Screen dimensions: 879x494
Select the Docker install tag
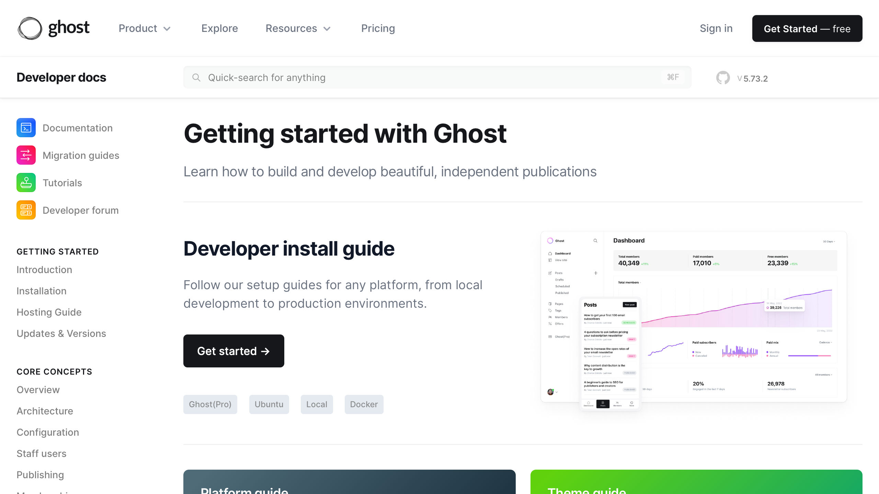coord(364,404)
